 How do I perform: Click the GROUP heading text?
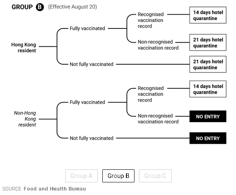coord(22,7)
